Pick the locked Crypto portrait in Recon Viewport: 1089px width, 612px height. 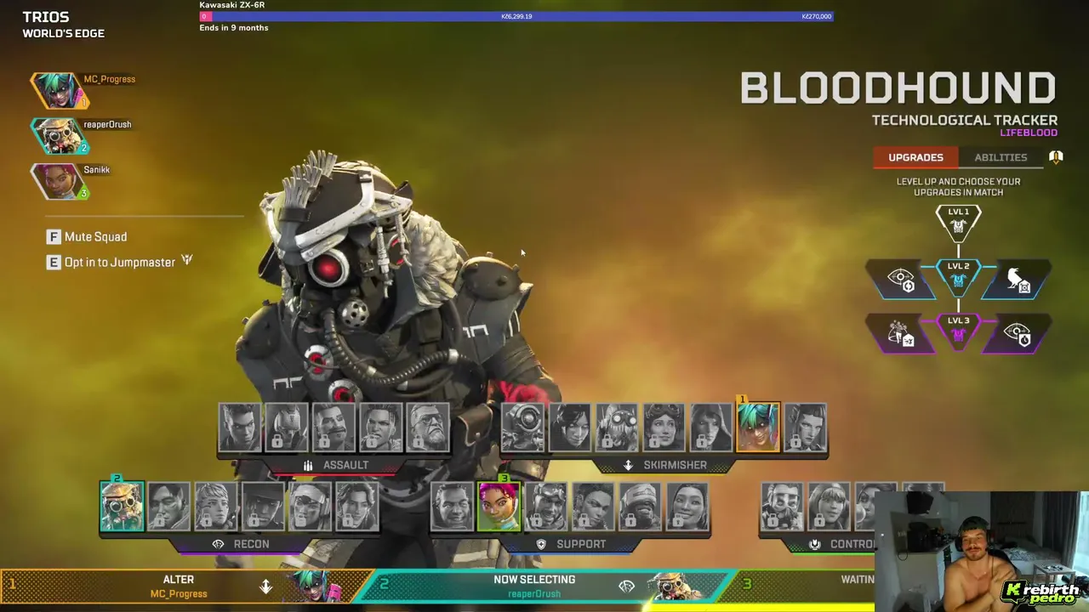pos(168,507)
